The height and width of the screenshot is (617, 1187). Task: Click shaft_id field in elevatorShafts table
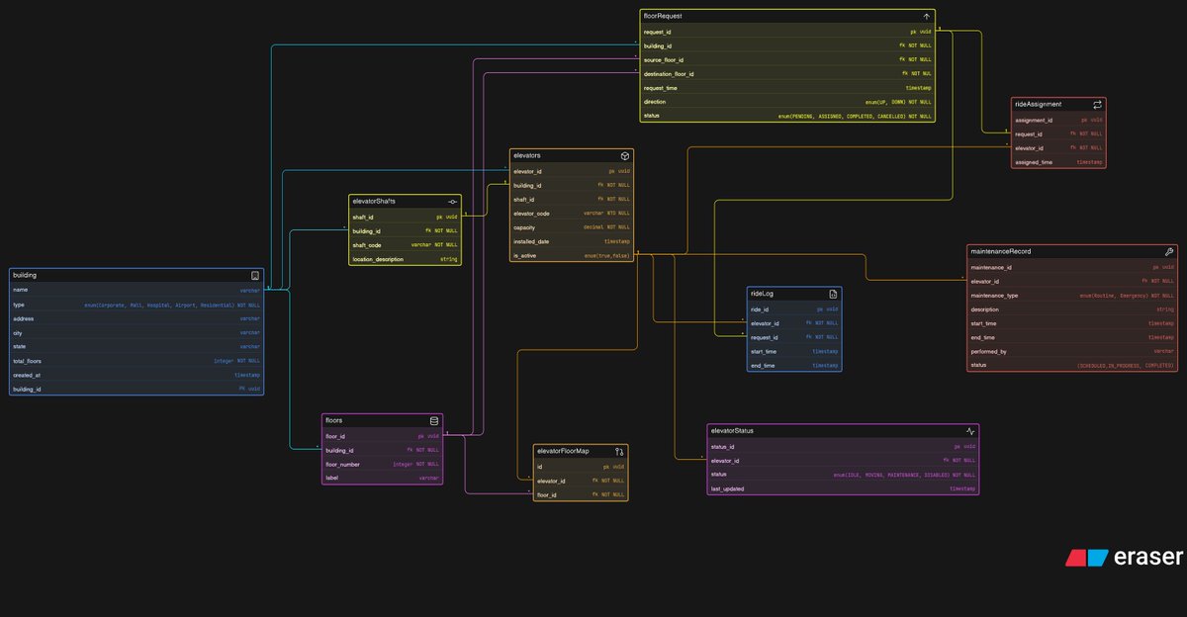tap(405, 217)
